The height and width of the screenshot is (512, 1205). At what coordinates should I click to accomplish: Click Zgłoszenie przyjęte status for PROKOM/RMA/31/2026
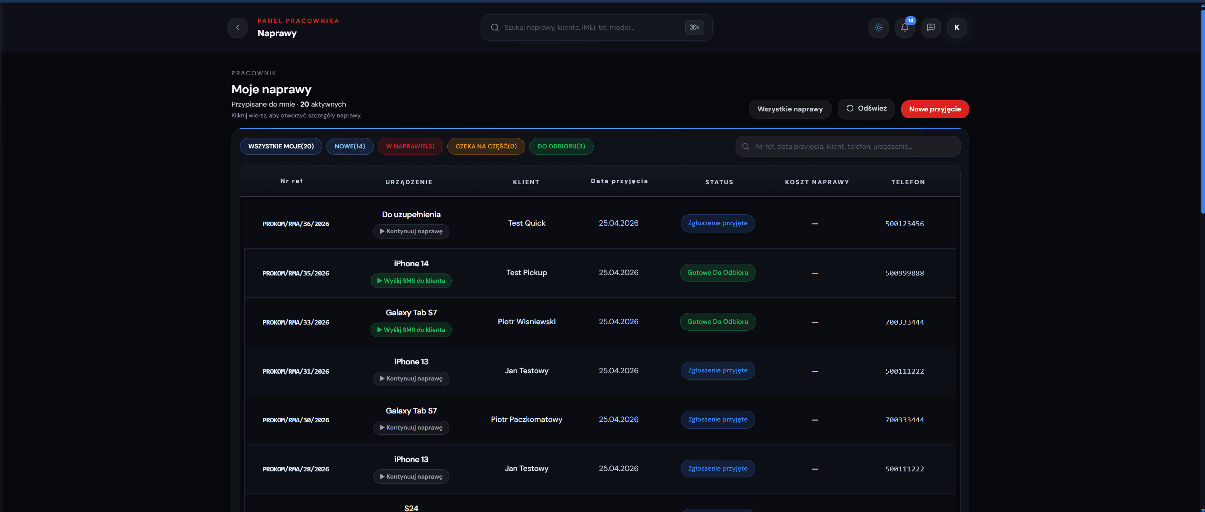point(717,371)
